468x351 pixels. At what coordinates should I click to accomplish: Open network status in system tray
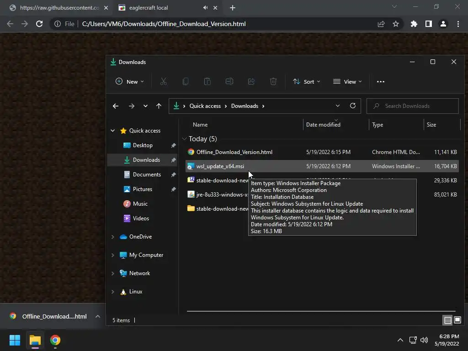413,340
